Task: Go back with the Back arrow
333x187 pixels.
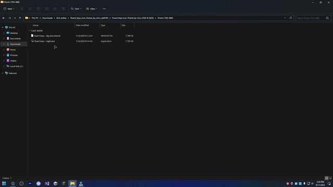Action: (x=4, y=18)
